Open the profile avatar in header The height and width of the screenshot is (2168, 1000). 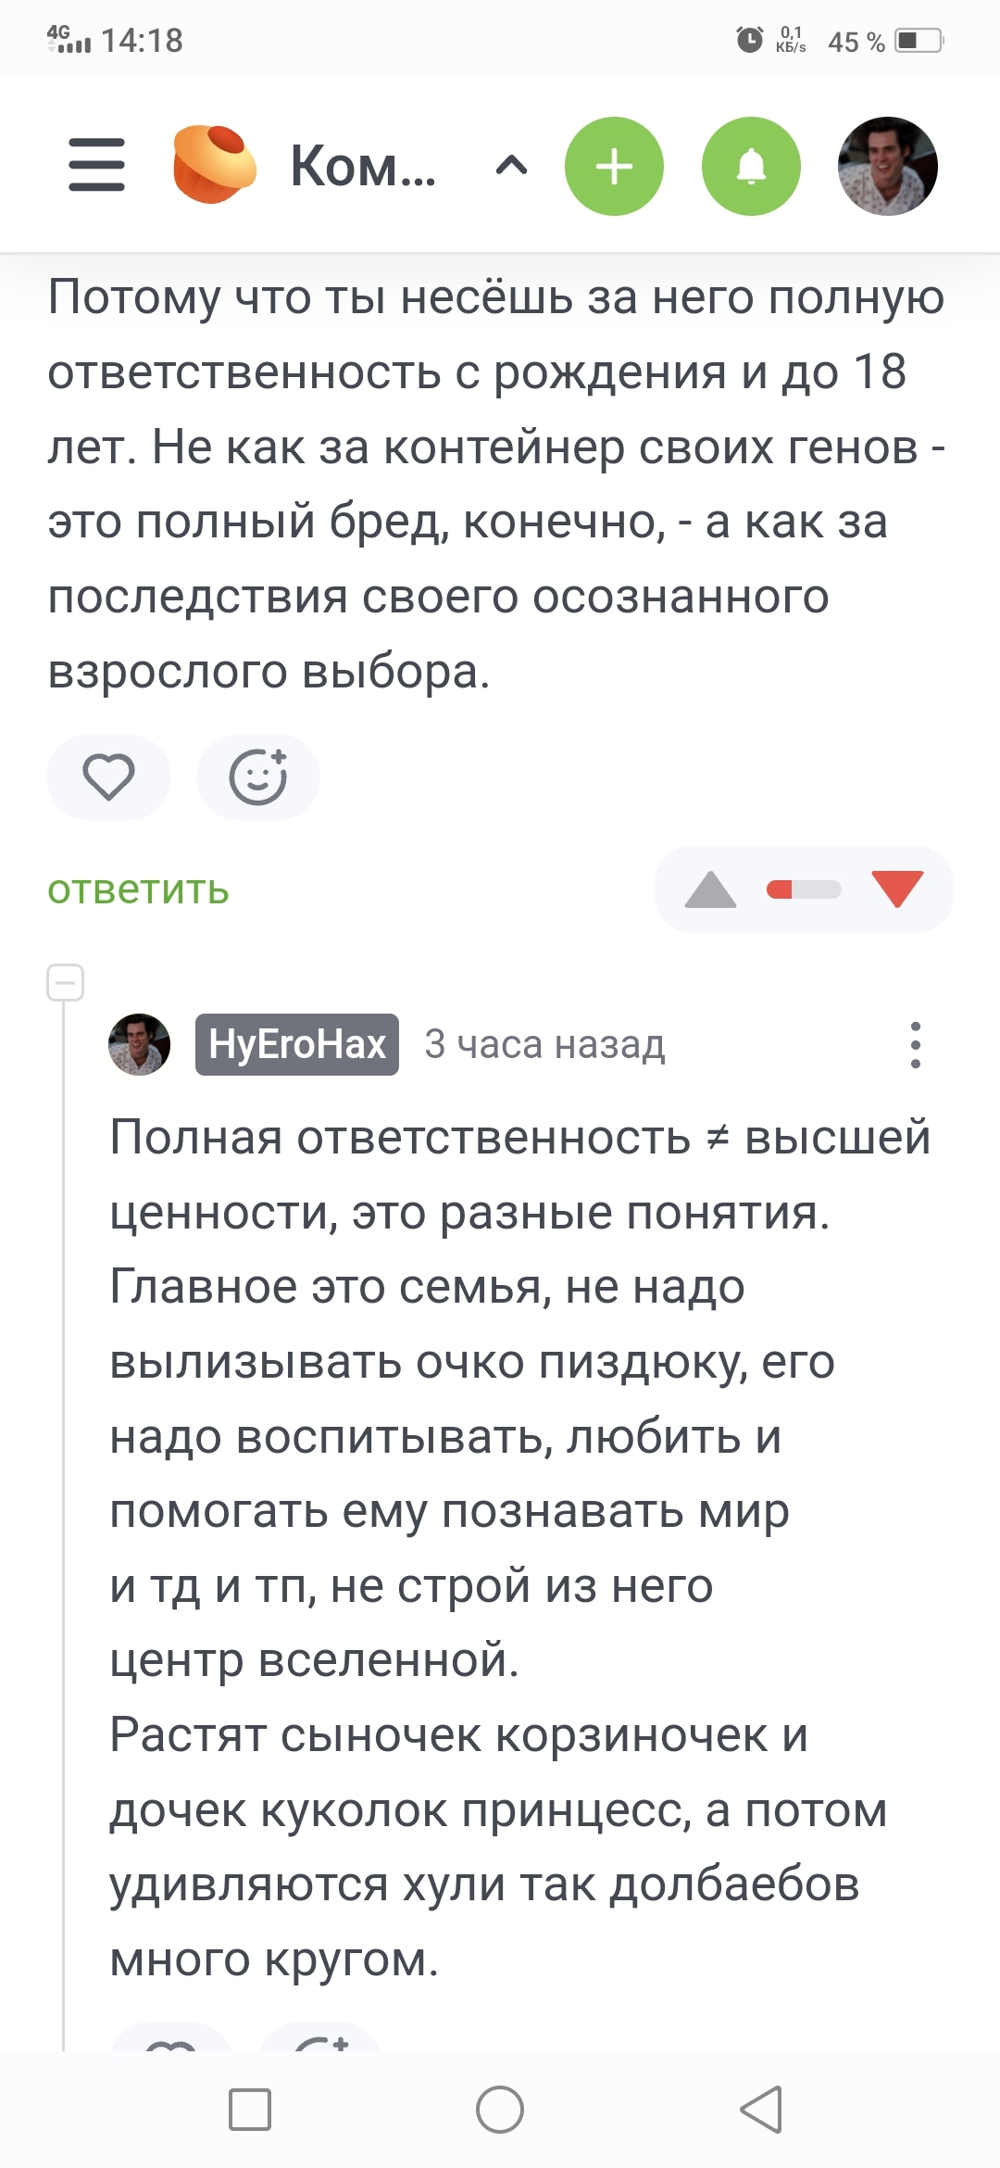[x=887, y=167]
